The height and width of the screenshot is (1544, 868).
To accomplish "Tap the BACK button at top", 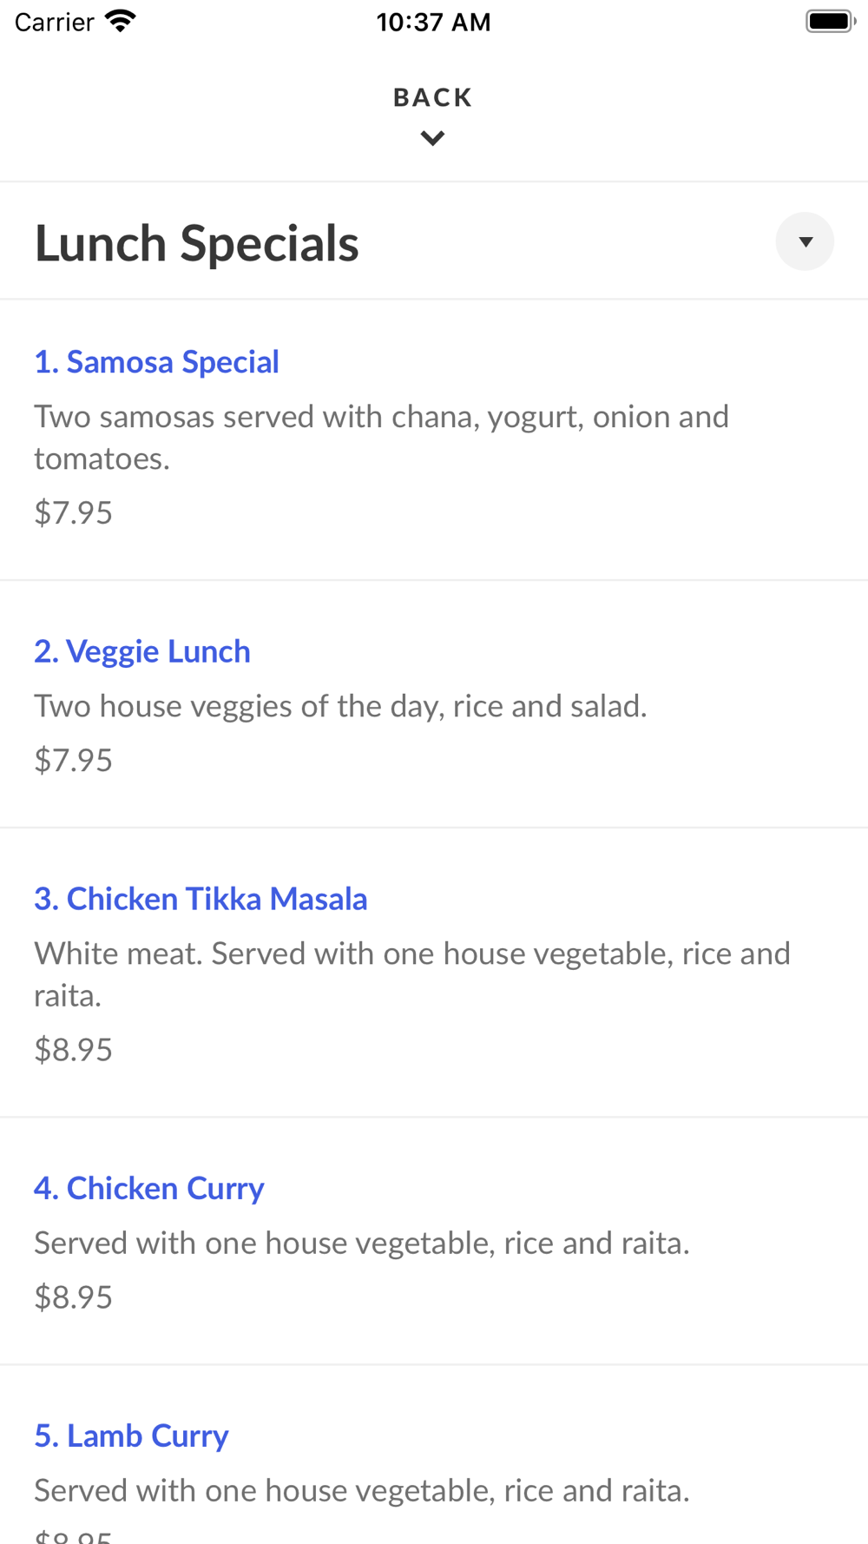I will [x=432, y=97].
